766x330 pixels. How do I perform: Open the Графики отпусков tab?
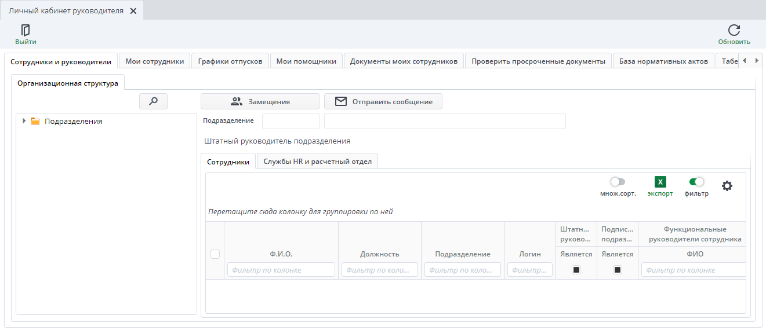tap(230, 61)
